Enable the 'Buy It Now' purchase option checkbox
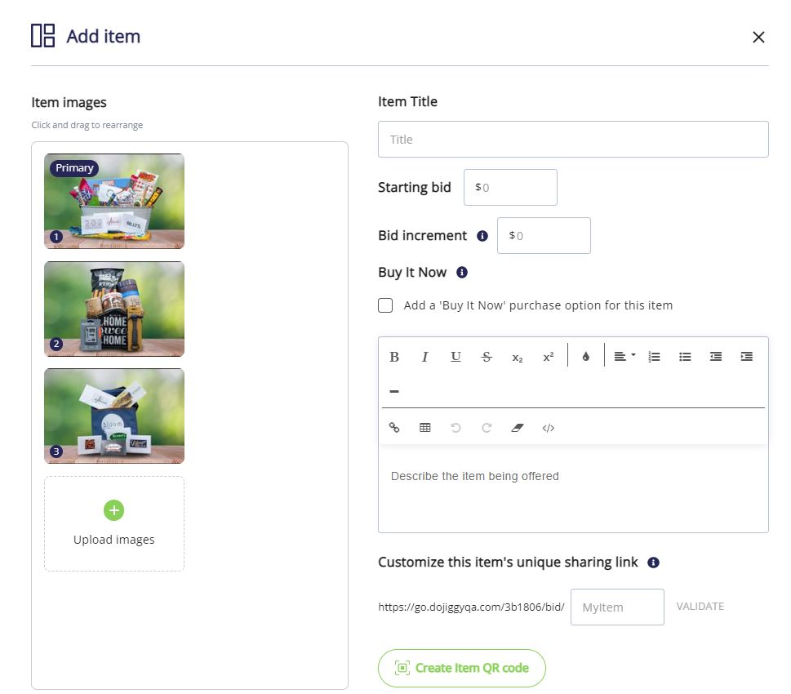 385,305
